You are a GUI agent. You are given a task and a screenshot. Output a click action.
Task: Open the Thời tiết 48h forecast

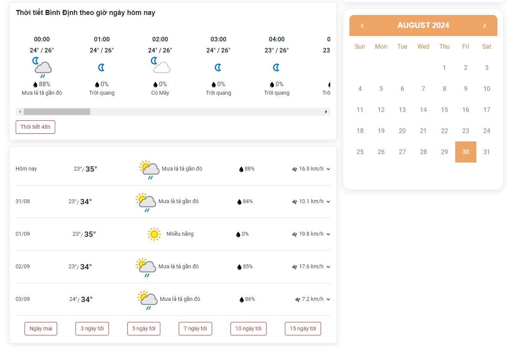35,127
